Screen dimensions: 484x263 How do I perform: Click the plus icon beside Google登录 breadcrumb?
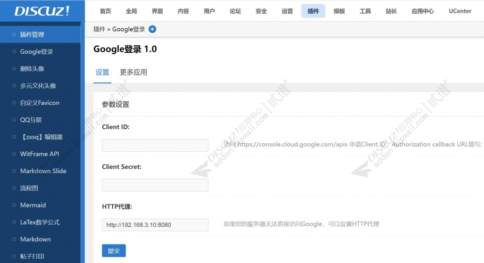coord(152,29)
